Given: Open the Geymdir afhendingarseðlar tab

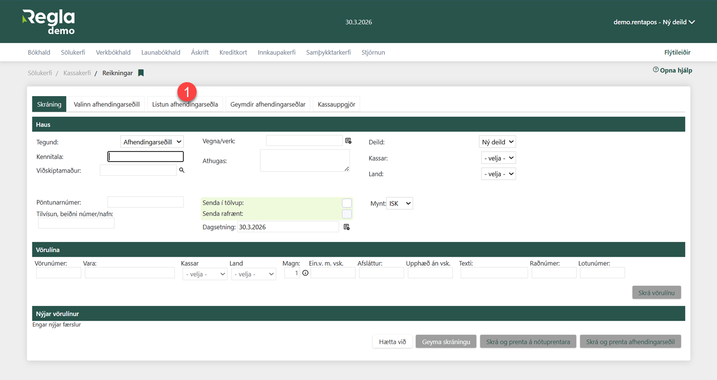Looking at the screenshot, I should (268, 104).
